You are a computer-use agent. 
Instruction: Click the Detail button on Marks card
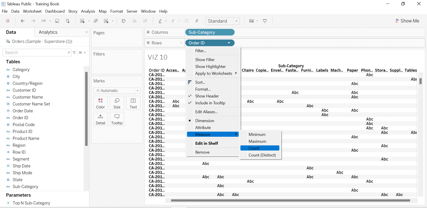point(100,119)
